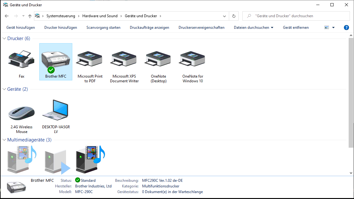
Task: Click the refresh button in address bar
Action: pos(234,16)
